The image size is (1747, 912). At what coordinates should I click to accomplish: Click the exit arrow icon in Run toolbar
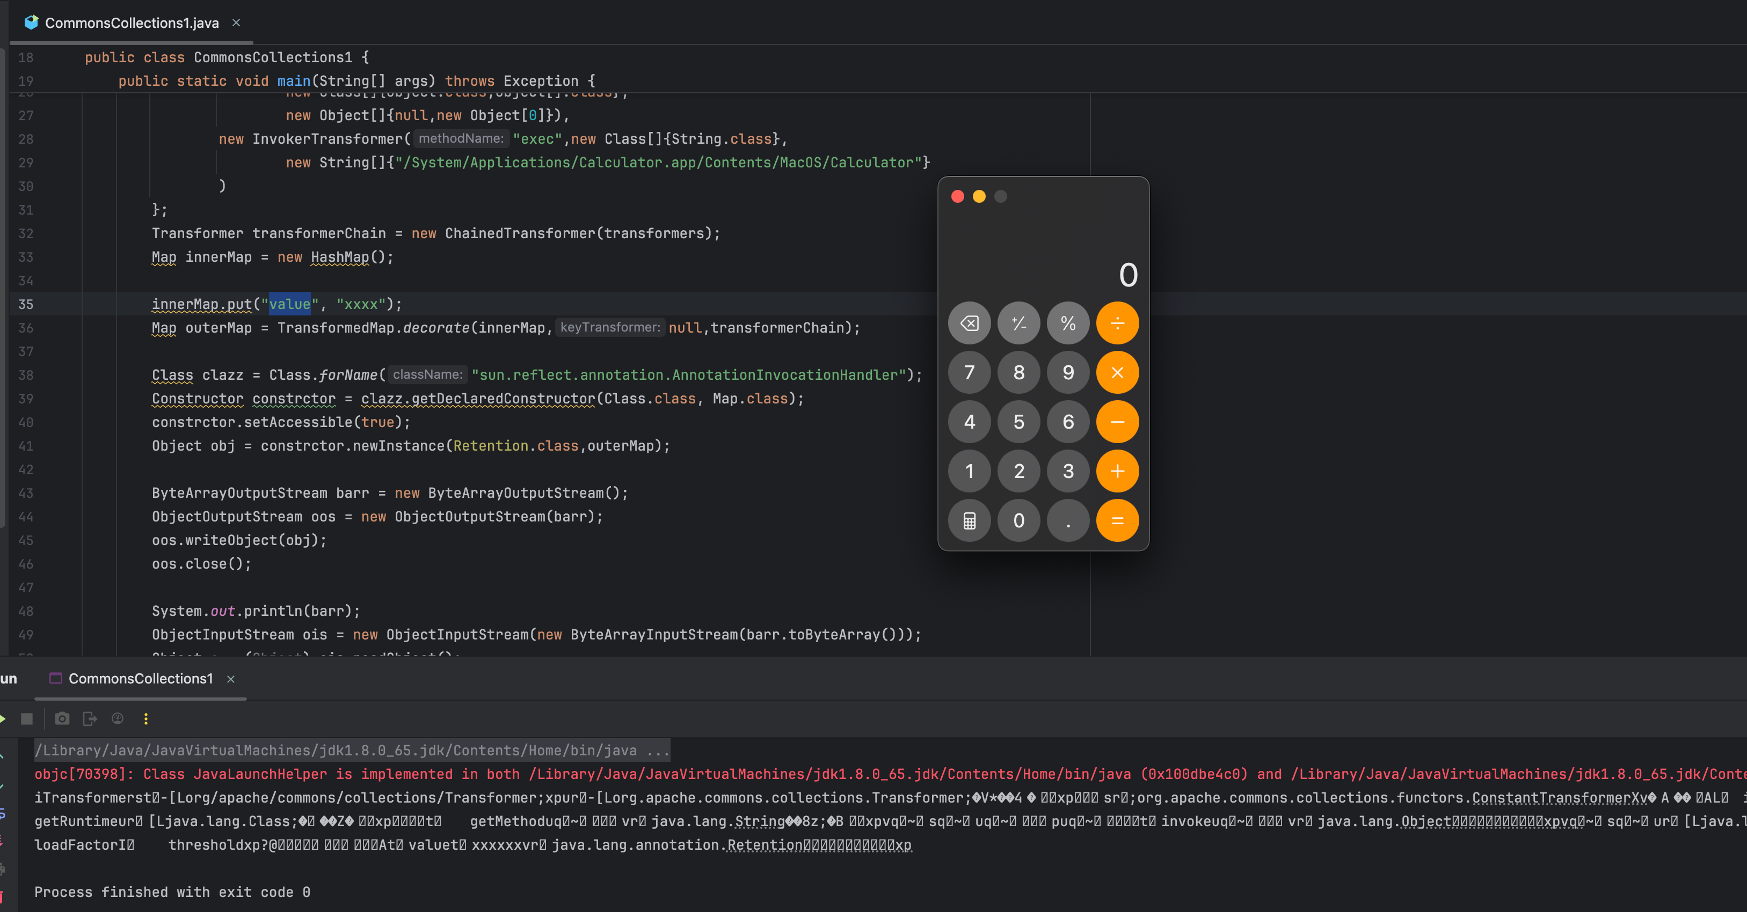(90, 718)
